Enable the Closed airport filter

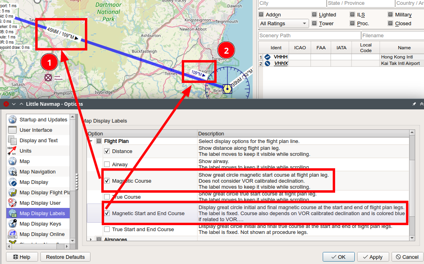390,24
